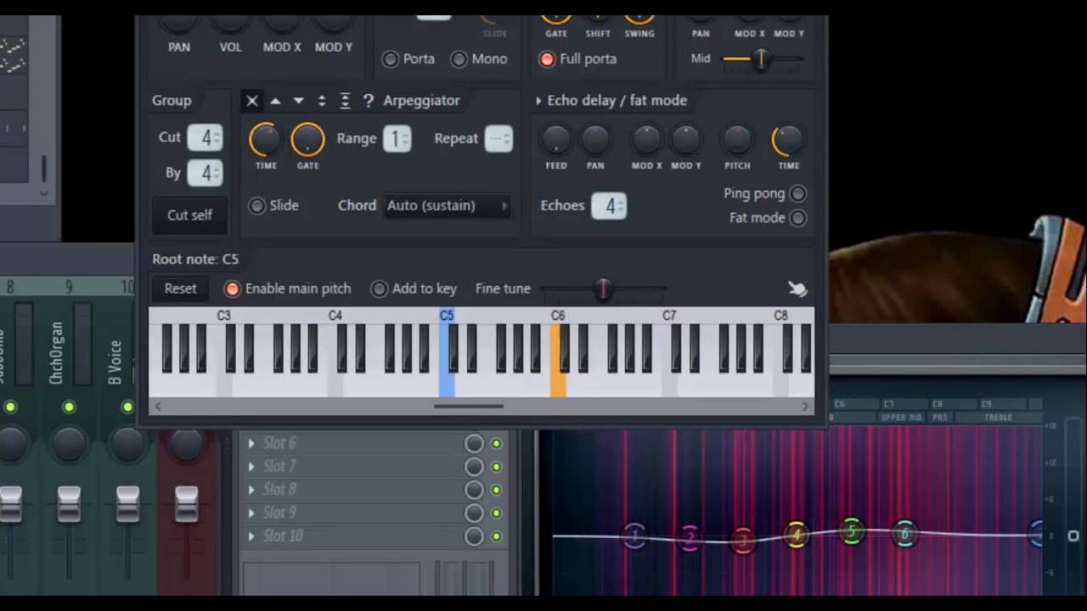
Task: Click the echo delay FEED knob
Action: point(556,139)
